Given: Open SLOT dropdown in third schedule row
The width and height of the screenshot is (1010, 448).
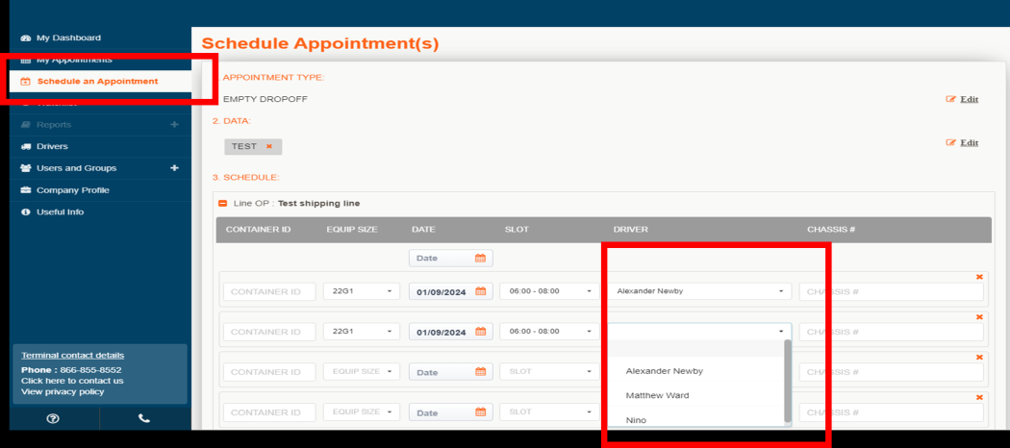Looking at the screenshot, I should point(550,371).
